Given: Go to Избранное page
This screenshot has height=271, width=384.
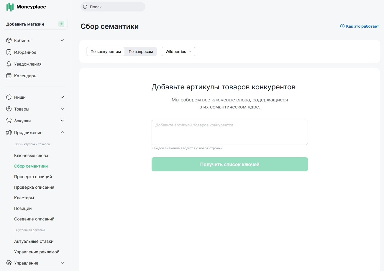Looking at the screenshot, I should (25, 52).
